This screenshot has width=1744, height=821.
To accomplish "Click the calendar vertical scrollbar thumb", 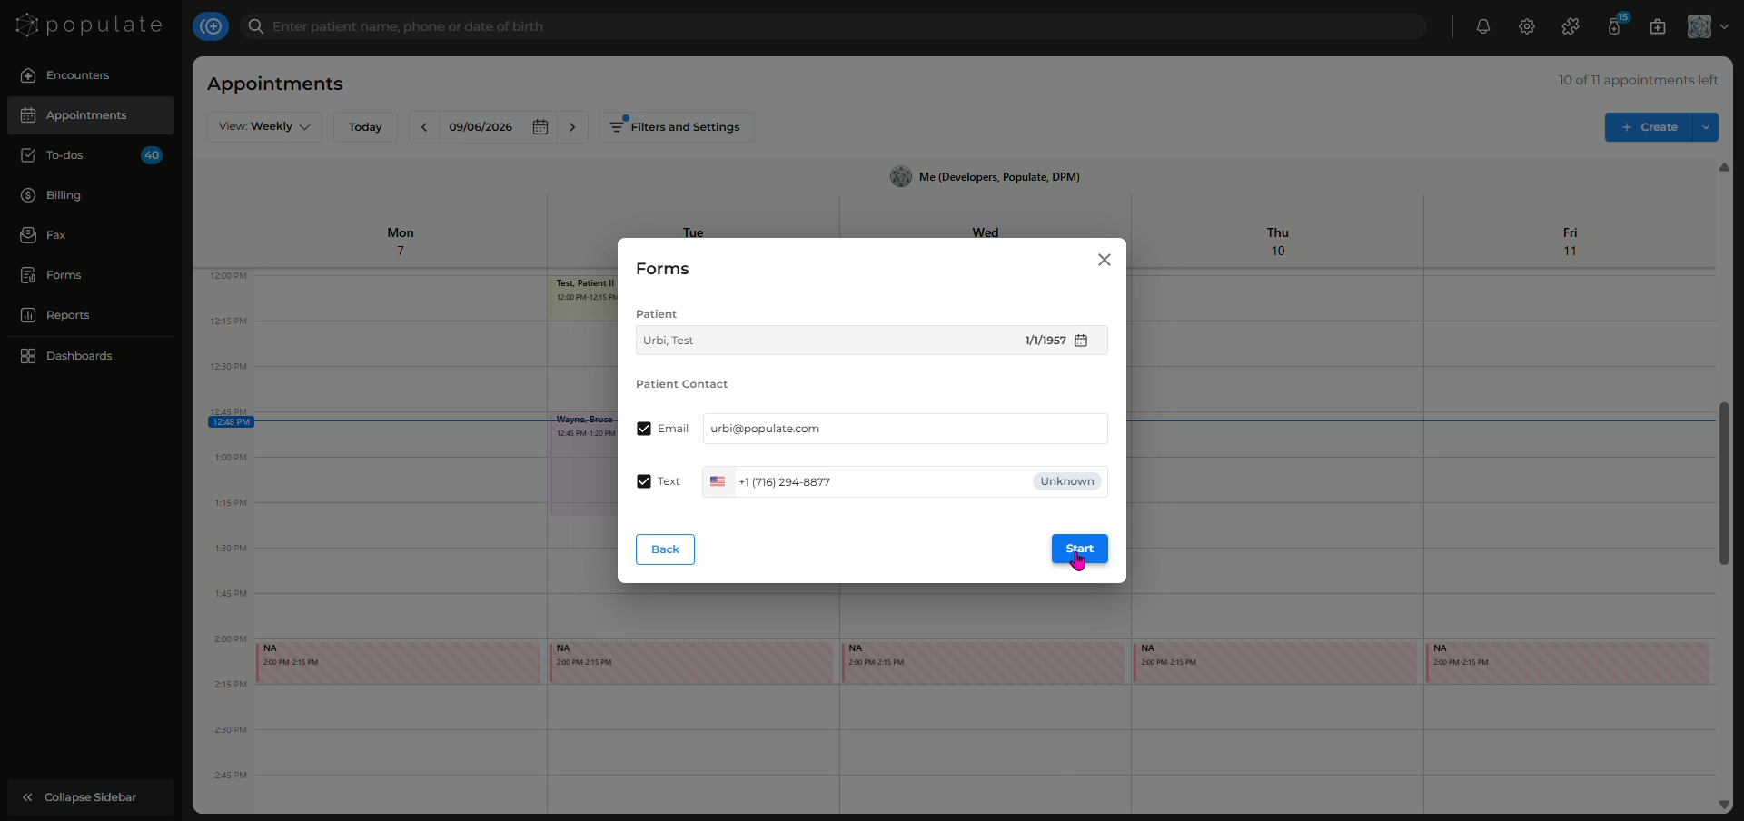I will pos(1724,483).
